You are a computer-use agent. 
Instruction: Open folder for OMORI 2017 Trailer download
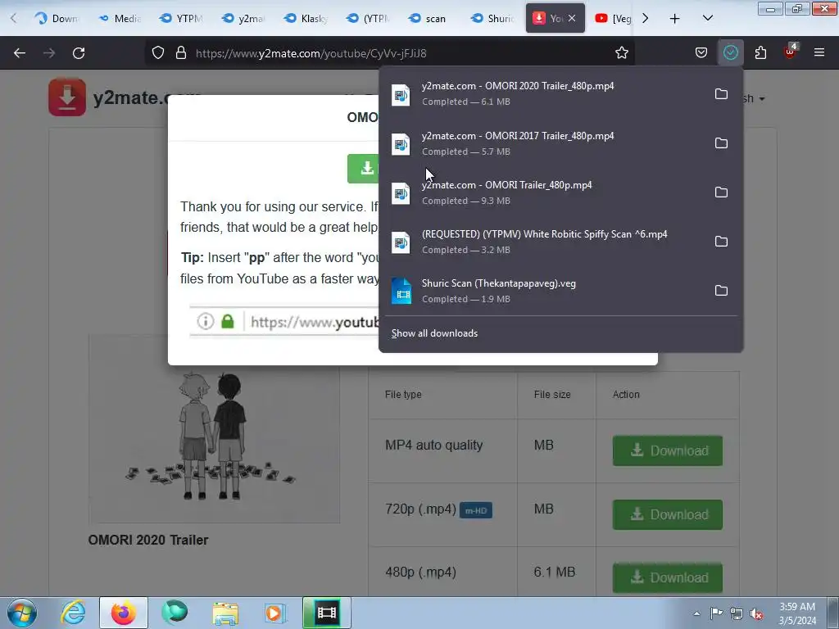[721, 143]
